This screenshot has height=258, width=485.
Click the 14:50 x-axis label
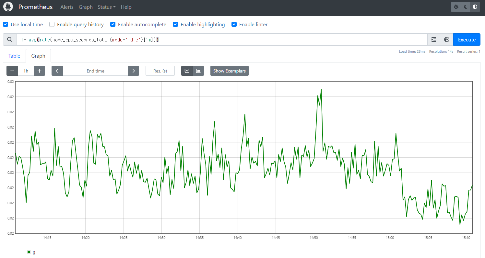pyautogui.click(x=314, y=238)
